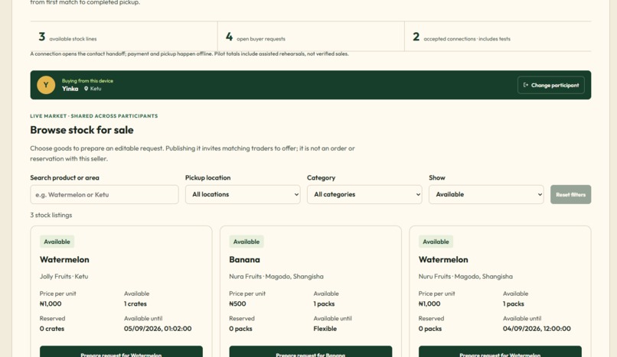Click the location pin icon beside Ketu
This screenshot has height=357, width=617.
point(87,89)
